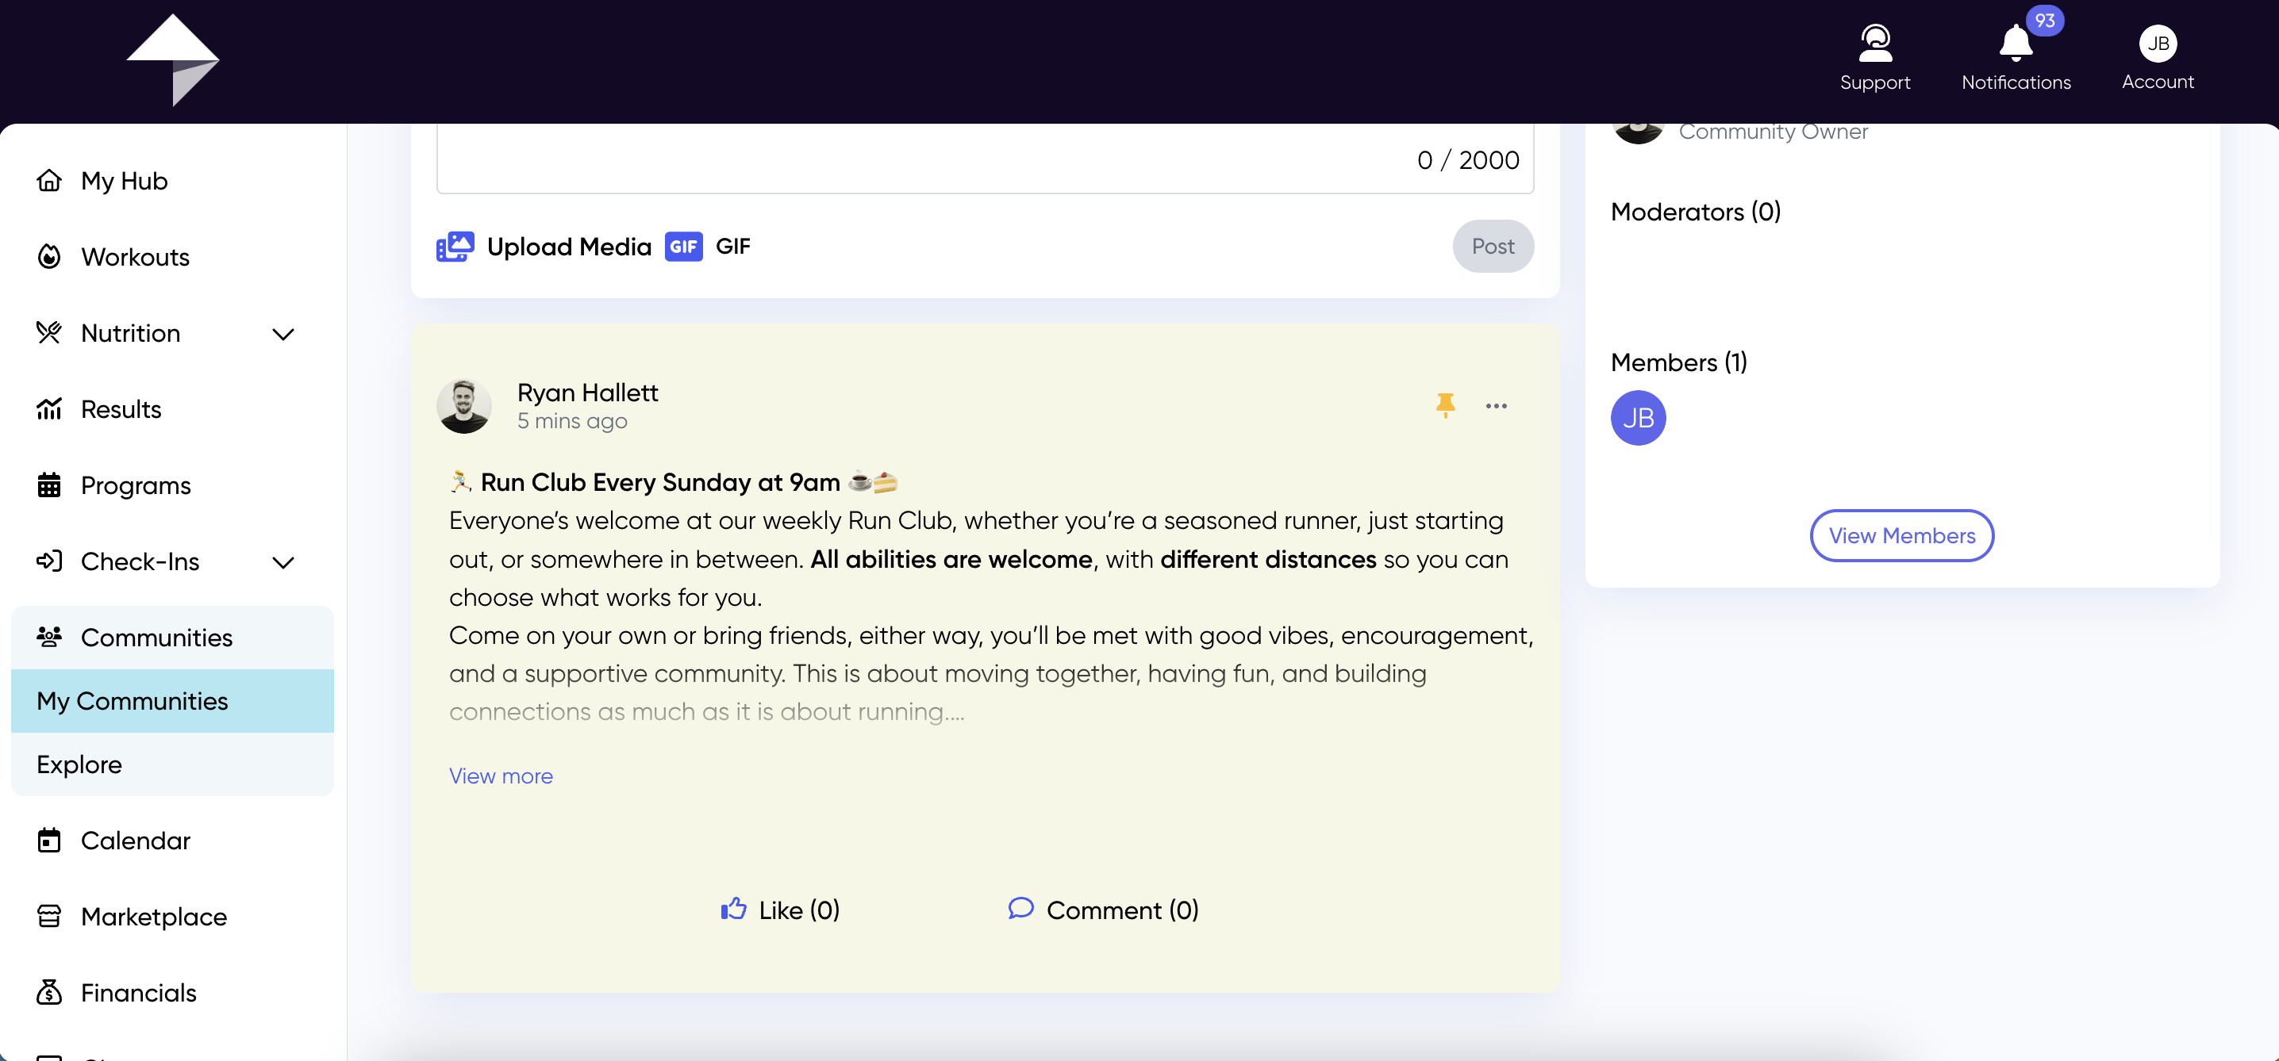Click Nutrition utensils icon
This screenshot has height=1061, width=2279.
point(49,332)
